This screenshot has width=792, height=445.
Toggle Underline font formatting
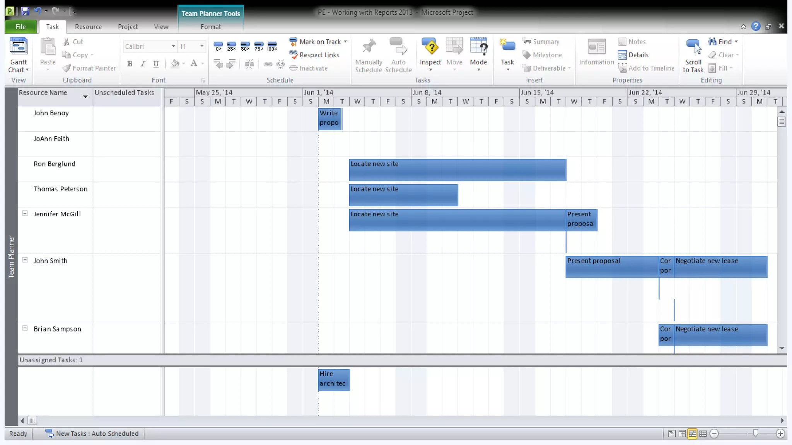[156, 64]
